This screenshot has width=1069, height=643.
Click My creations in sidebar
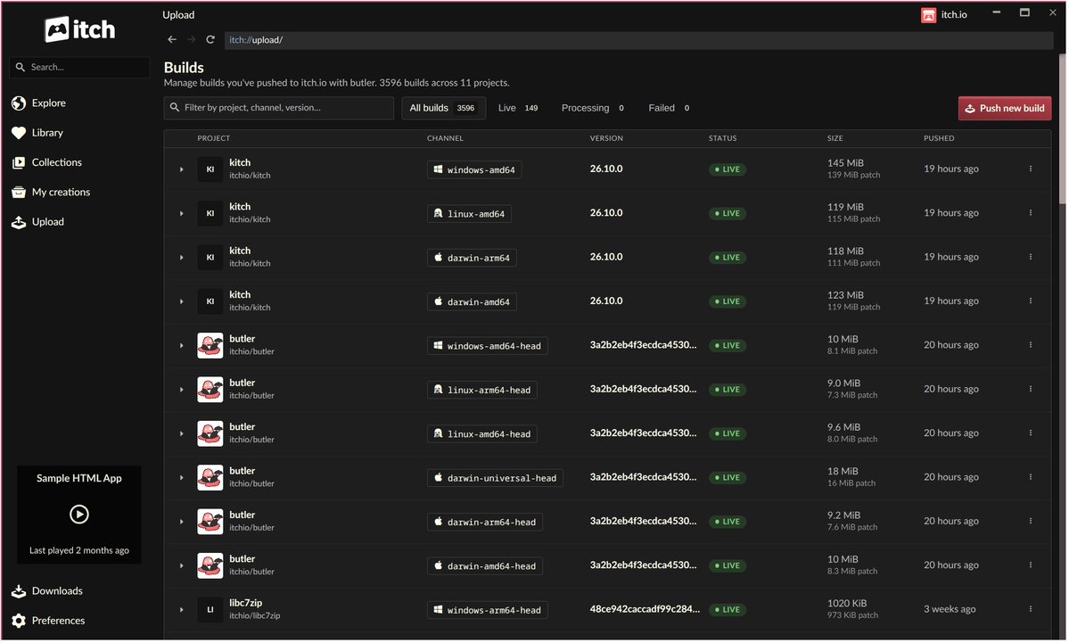pyautogui.click(x=61, y=193)
